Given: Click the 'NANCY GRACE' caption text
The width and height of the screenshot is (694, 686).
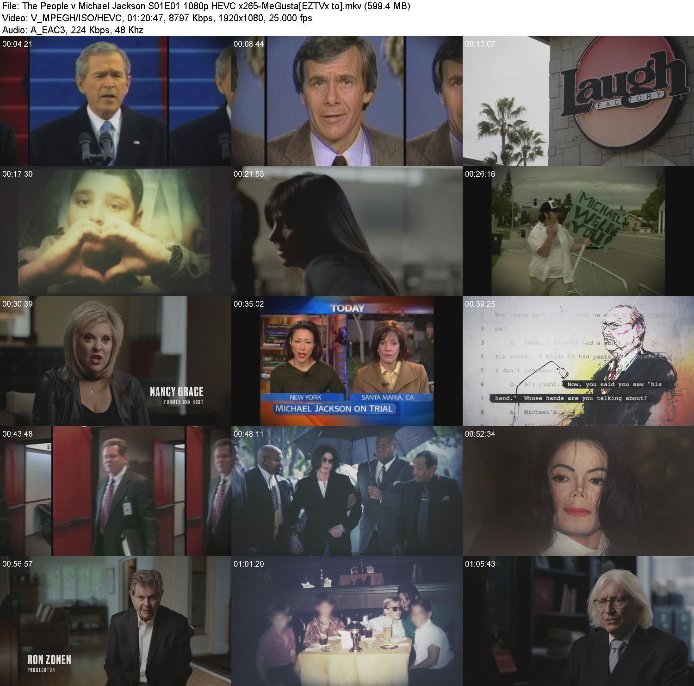Looking at the screenshot, I should coord(177,391).
